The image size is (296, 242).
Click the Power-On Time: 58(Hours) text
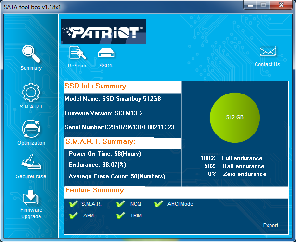click(x=105, y=154)
